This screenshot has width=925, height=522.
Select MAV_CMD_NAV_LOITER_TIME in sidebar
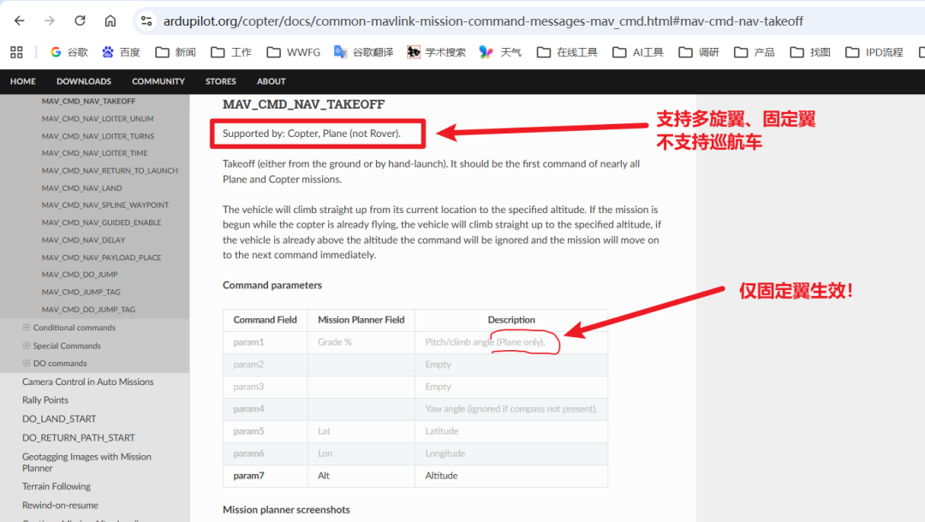(x=94, y=153)
